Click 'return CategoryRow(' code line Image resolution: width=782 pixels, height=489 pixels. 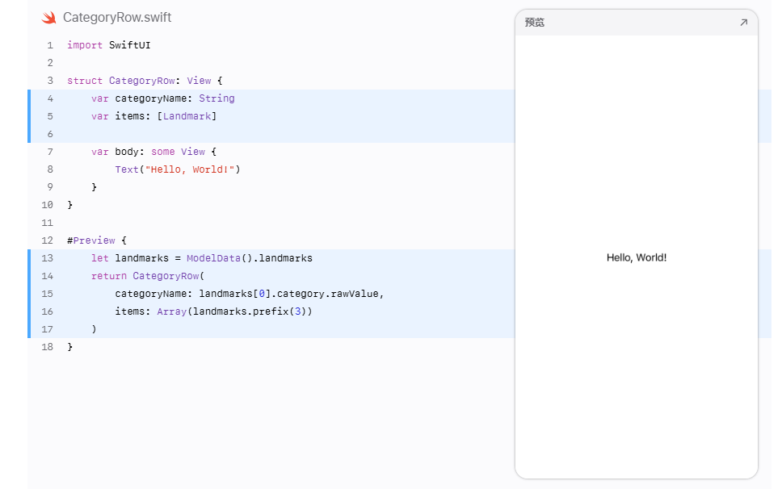[x=148, y=276]
